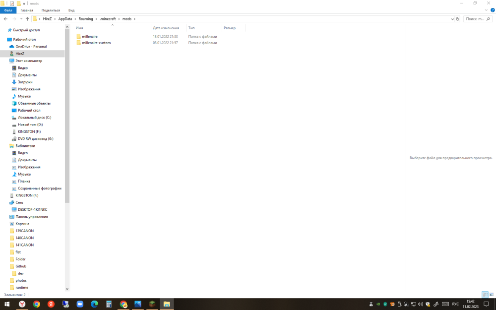Open Photos app from the taskbar

pyautogui.click(x=138, y=305)
